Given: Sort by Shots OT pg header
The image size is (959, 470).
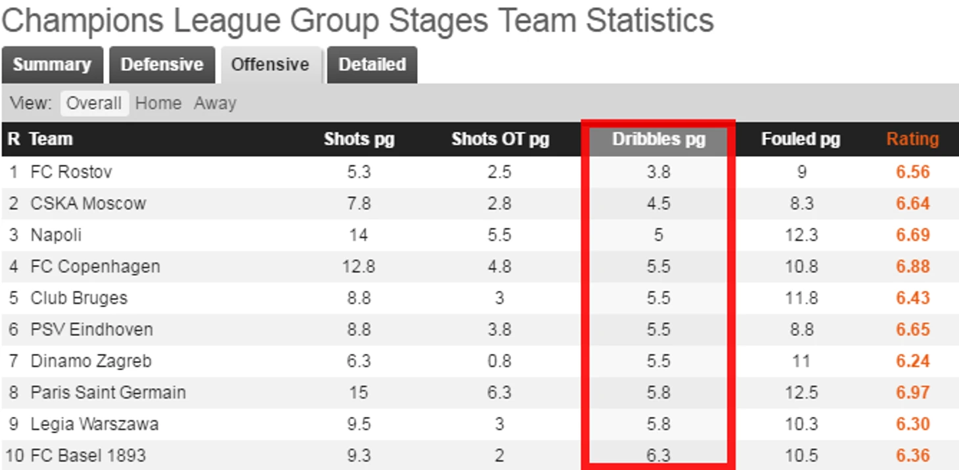Looking at the screenshot, I should (x=500, y=139).
